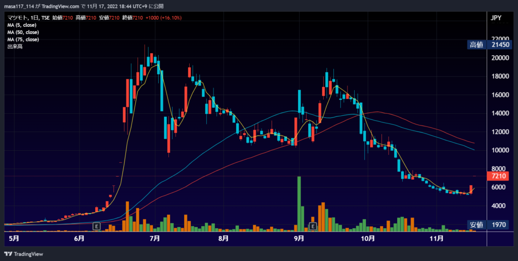The width and height of the screenshot is (518, 261).
Task: Click the 11月 label on time axis
Action: 437,239
